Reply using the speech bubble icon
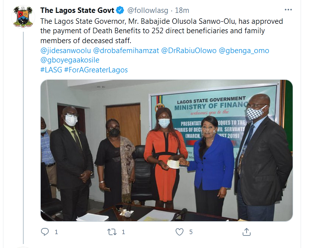 click(45, 232)
